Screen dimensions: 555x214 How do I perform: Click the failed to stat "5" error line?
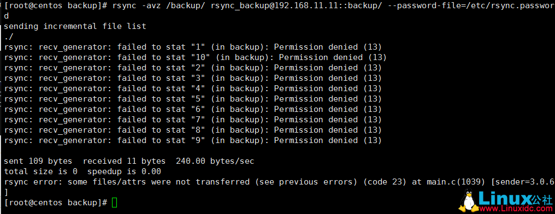(x=193, y=99)
